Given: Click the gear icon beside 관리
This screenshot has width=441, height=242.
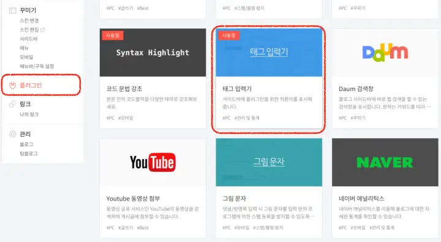Looking at the screenshot, I should click(13, 134).
